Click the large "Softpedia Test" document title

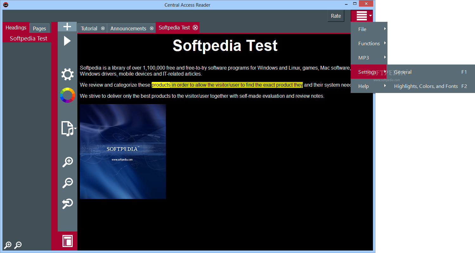[225, 46]
